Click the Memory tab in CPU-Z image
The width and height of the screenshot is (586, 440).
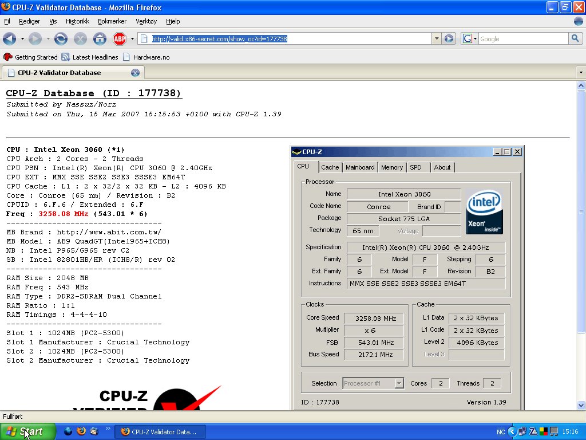391,167
